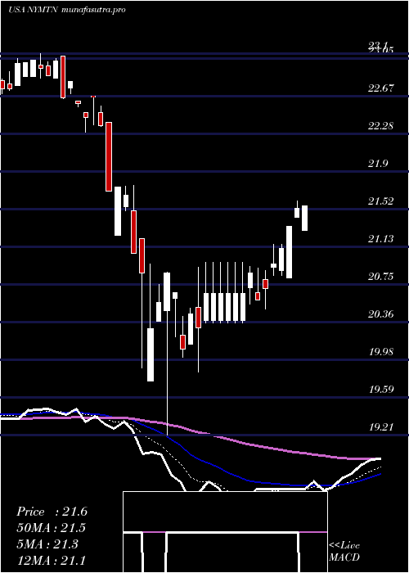
Task: Select the 19.98 price axis label
Action: point(381,352)
